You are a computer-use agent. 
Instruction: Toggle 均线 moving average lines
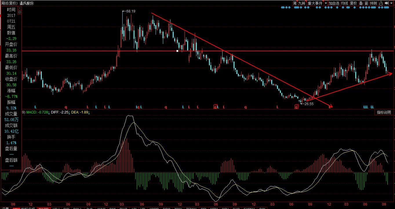coord(344,3)
